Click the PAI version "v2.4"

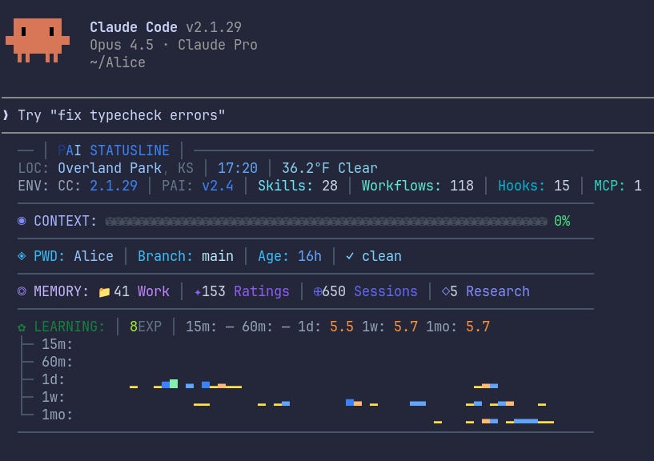coord(217,186)
